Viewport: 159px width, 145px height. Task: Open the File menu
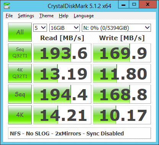click(x=9, y=16)
